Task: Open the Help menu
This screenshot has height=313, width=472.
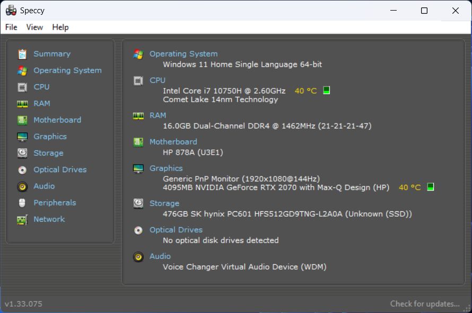Action: tap(60, 28)
